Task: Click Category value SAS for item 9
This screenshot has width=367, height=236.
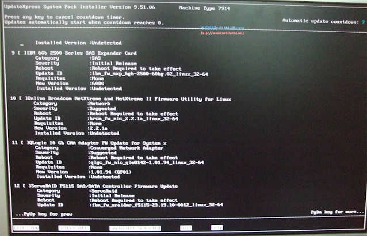Action: [x=97, y=58]
